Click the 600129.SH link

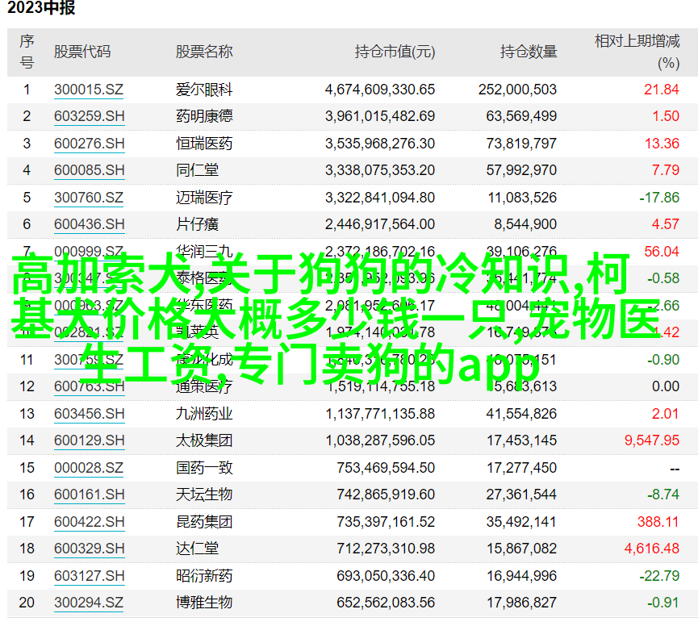pos(89,440)
